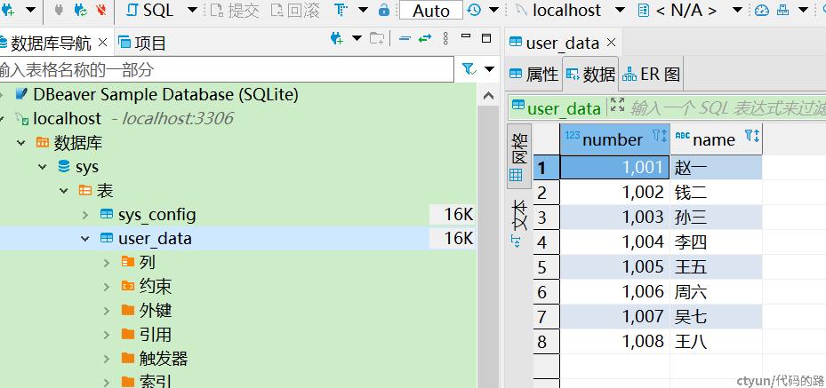Screen dimensions: 826x388
Task: Click the number column sort/filter icon
Action: [x=659, y=137]
